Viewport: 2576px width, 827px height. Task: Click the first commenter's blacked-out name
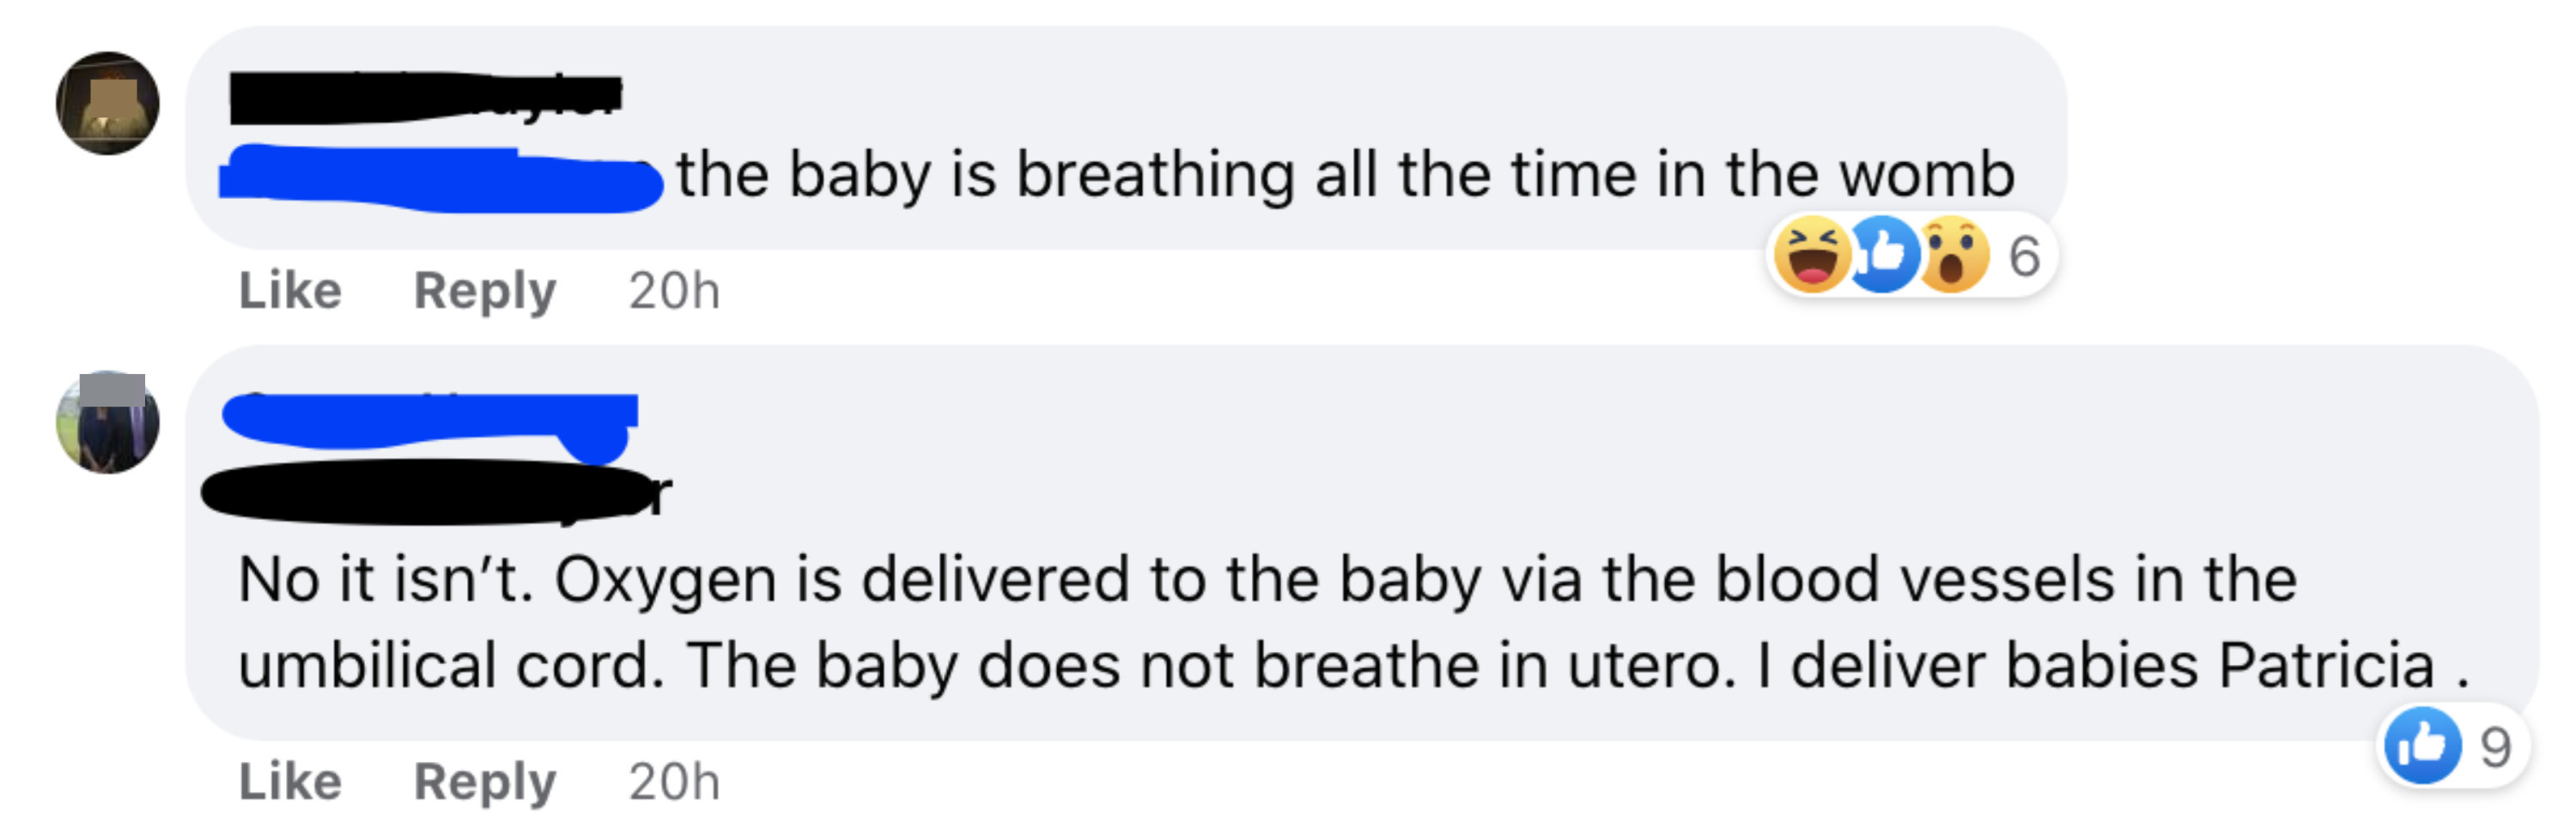pyautogui.click(x=426, y=99)
